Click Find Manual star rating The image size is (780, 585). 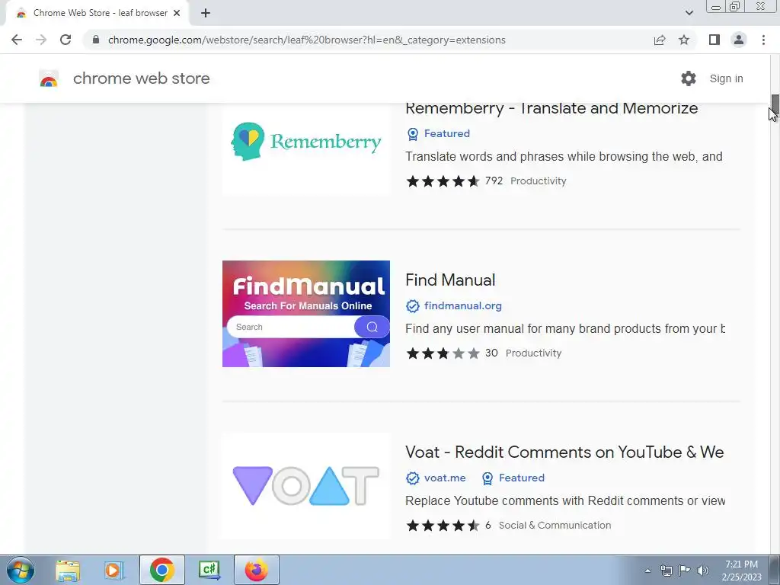(x=443, y=353)
